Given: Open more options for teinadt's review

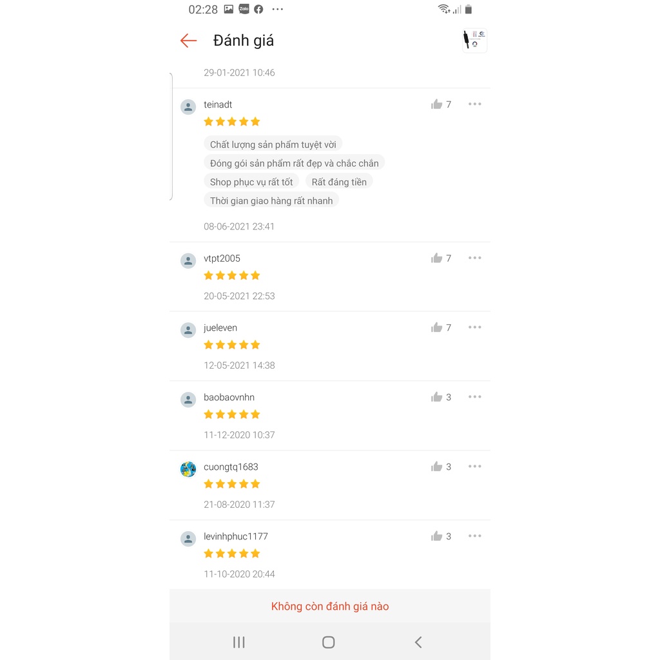Looking at the screenshot, I should pyautogui.click(x=475, y=104).
